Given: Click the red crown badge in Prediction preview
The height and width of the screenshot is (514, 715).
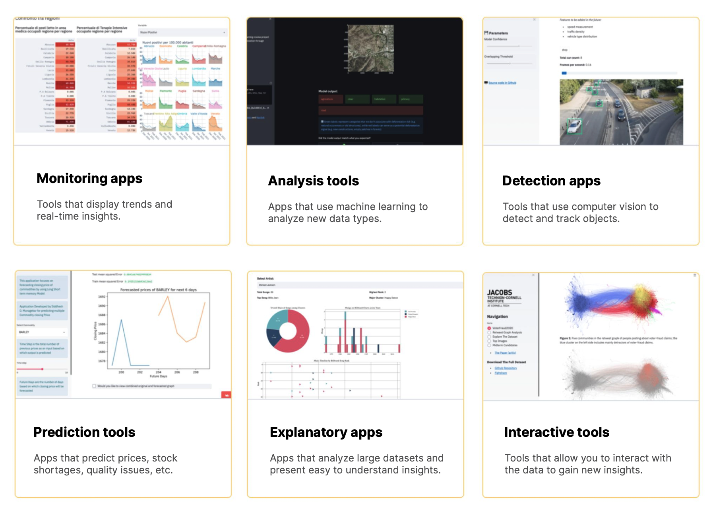Looking at the screenshot, I should (227, 395).
